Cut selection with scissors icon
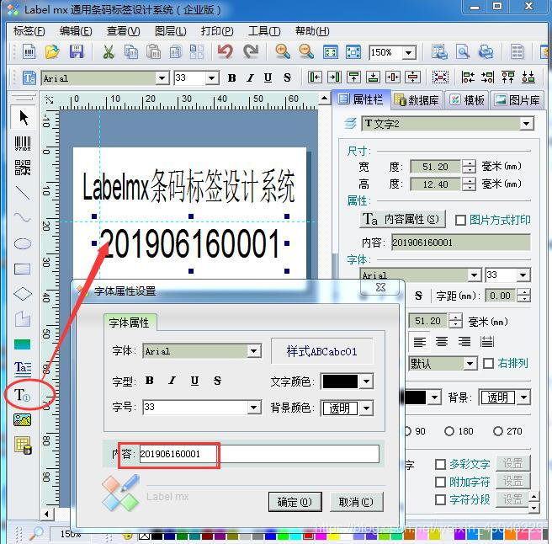The width and height of the screenshot is (552, 544). (109, 52)
